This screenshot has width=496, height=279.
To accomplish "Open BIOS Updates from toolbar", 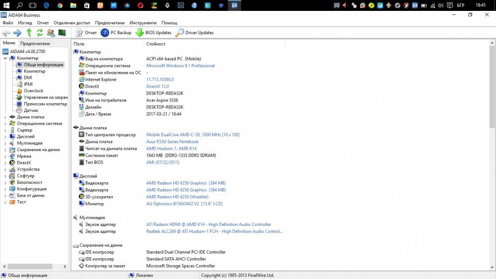I will (153, 33).
